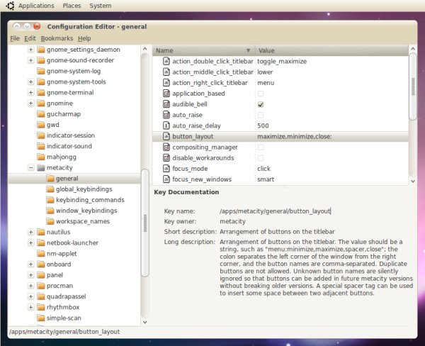The width and height of the screenshot is (425, 346).
Task: Open the Help menu
Action: (84, 38)
